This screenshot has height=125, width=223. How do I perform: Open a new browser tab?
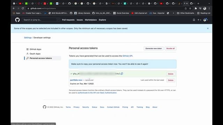pos(198,3)
